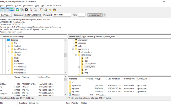Collapse the gvkhcsenuf remote folder node
Screen dimensions: 171x106
(x=76, y=55)
